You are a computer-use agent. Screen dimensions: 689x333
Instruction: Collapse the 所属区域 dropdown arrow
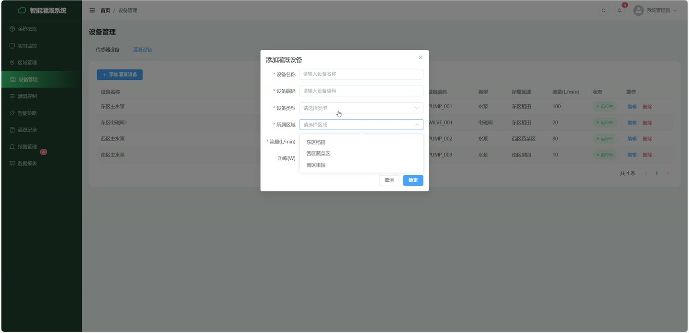coord(417,125)
